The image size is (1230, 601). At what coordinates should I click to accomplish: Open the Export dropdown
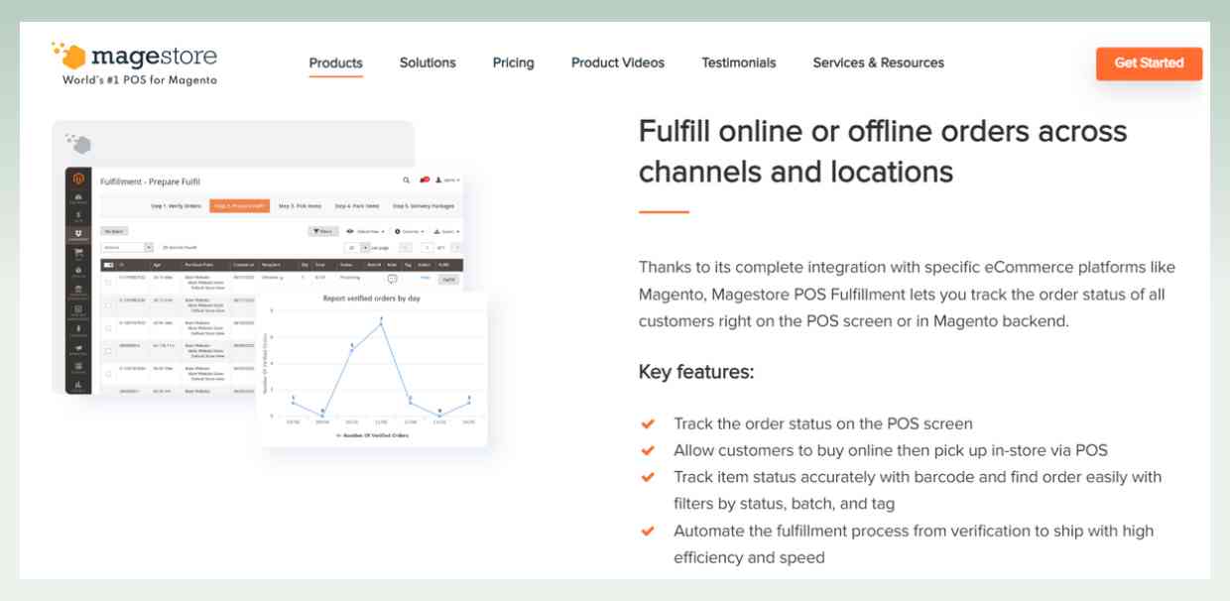coord(446,231)
